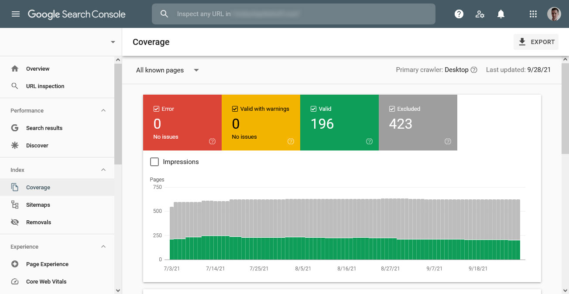569x294 pixels.
Task: Open the notifications bell
Action: point(501,14)
